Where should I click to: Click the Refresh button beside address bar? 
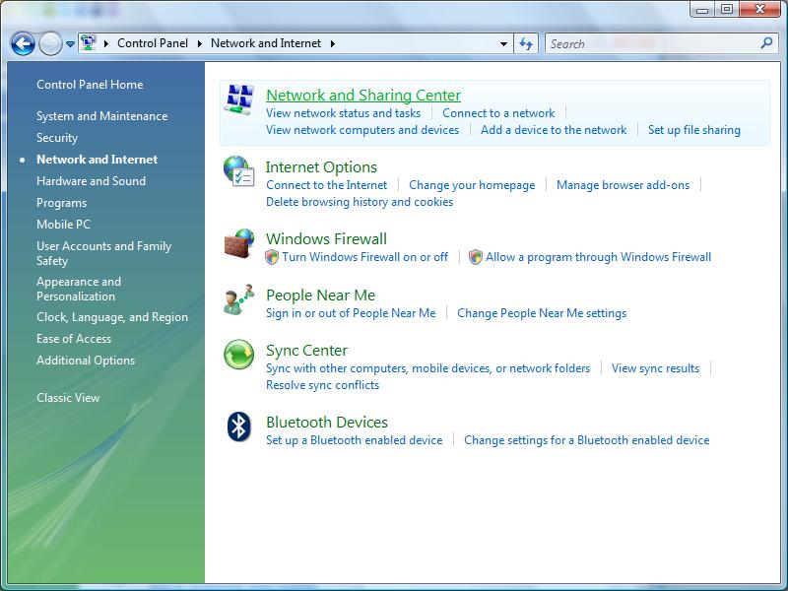tap(526, 43)
